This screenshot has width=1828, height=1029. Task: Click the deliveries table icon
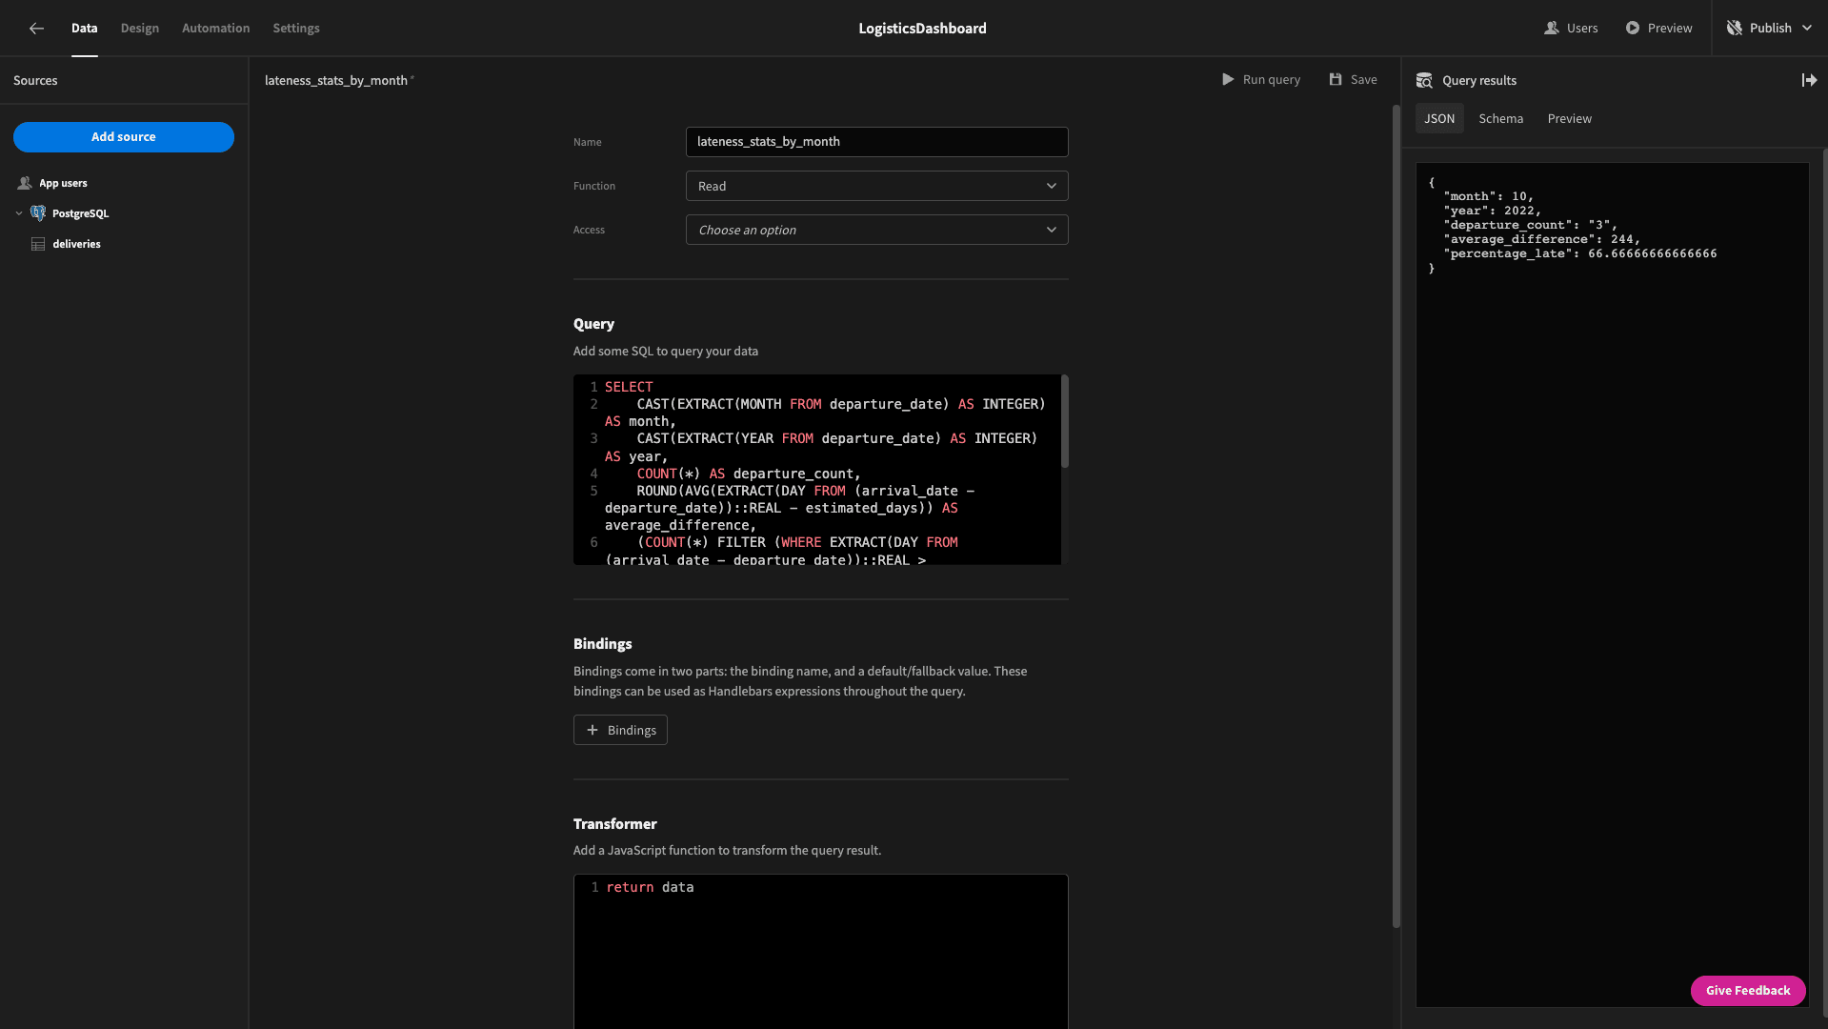pyautogui.click(x=38, y=245)
